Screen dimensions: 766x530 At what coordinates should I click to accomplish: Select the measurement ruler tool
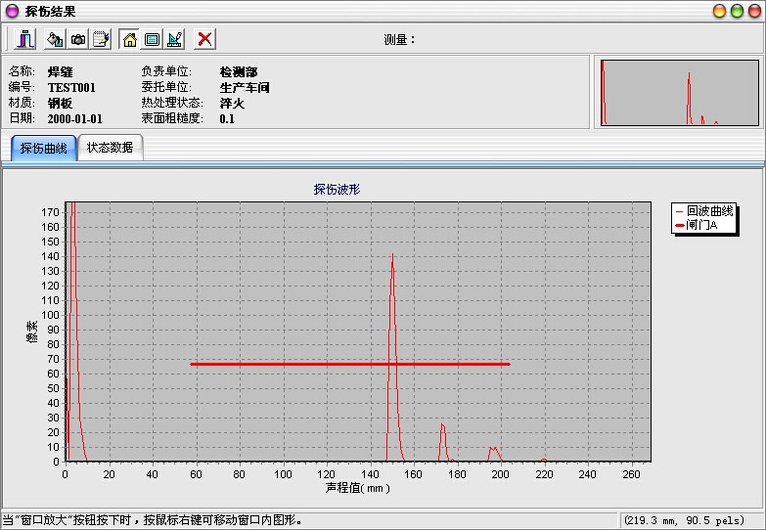[175, 39]
